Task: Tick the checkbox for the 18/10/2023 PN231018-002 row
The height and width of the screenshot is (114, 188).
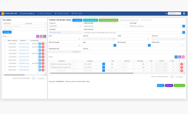Action: [x=5, y=50]
